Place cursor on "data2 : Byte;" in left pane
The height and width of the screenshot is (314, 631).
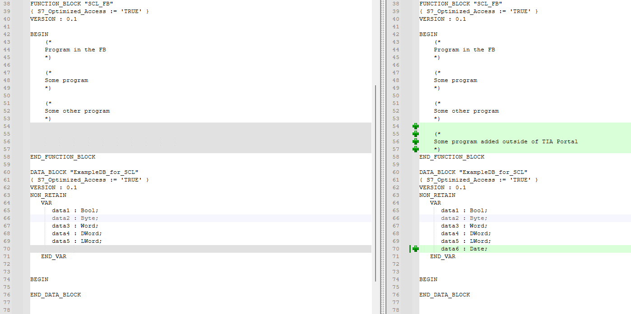(74, 218)
